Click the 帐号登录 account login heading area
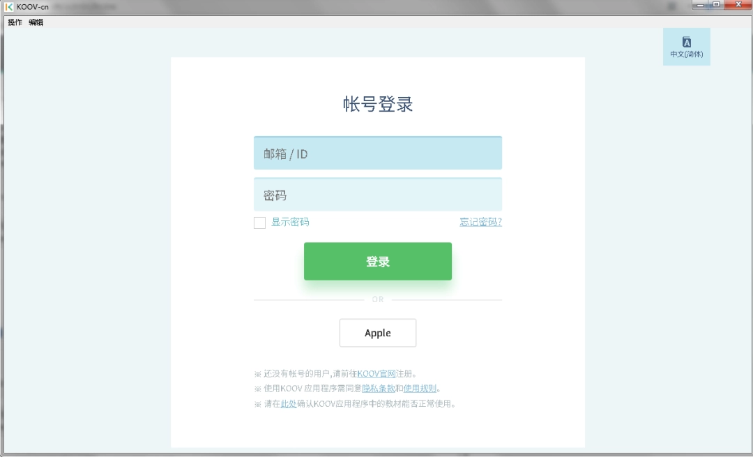 tap(378, 103)
